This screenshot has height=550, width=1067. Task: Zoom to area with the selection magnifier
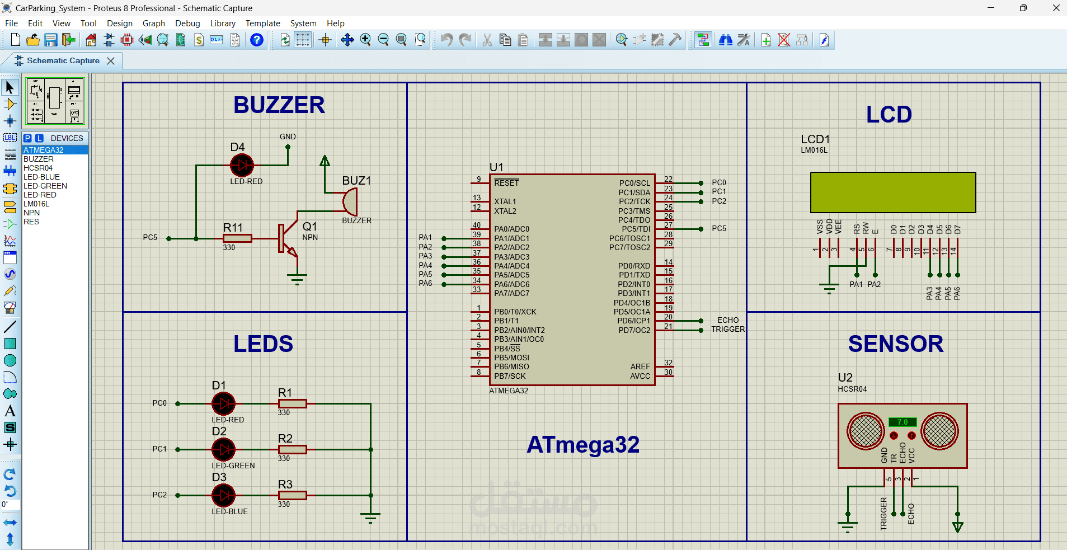[420, 40]
